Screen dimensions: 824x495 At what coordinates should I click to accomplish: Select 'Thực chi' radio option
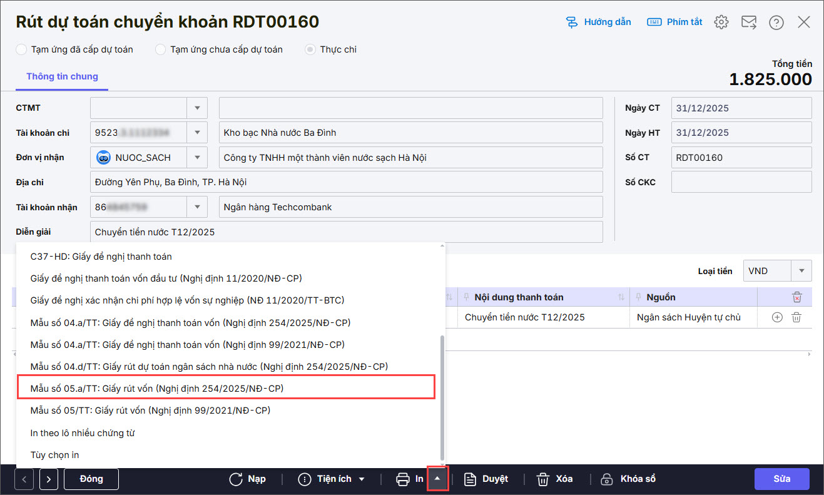pos(310,49)
